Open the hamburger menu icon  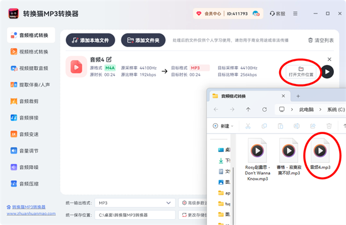[295, 14]
